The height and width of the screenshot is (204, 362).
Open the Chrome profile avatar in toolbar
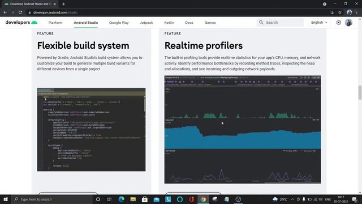pyautogui.click(x=349, y=12)
